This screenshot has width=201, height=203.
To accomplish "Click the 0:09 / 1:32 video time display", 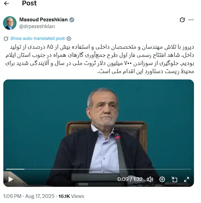I will pos(130,179).
